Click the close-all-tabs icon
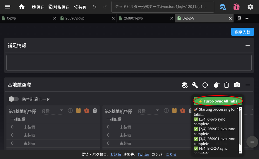259x159 pixels. point(239,18)
